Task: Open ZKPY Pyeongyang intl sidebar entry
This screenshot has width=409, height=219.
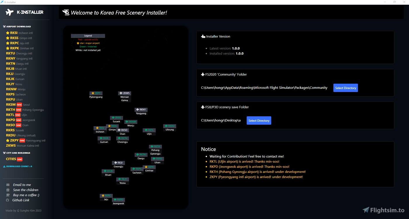Action: pos(26,140)
